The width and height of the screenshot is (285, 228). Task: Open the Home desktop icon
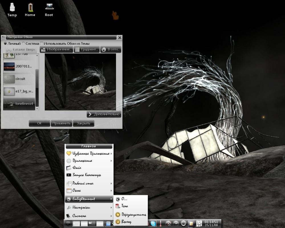click(30, 9)
